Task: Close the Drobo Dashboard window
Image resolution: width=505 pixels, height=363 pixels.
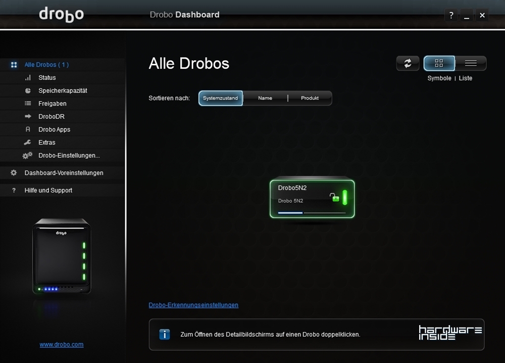Action: coord(482,15)
